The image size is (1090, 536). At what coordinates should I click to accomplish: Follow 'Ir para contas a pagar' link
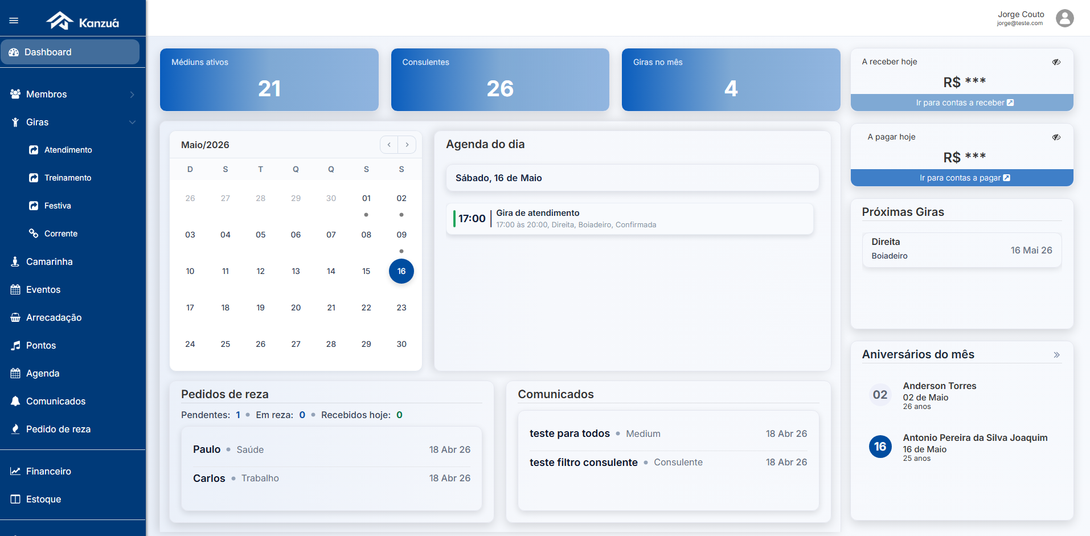[962, 178]
